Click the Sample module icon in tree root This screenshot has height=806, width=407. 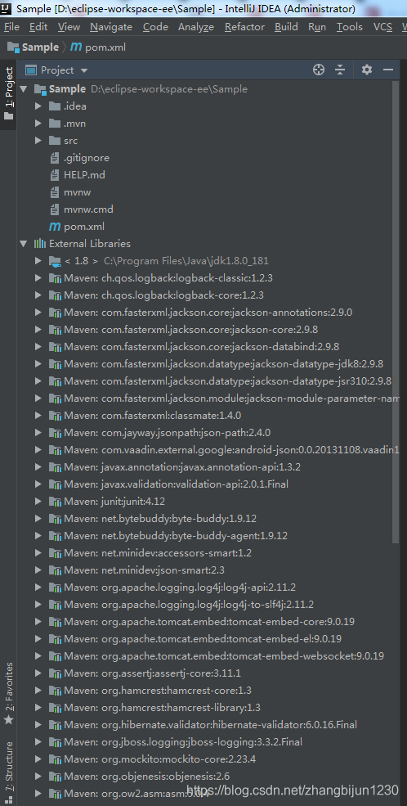pos(40,89)
